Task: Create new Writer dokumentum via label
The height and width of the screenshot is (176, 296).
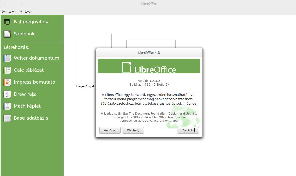Action: coord(37,58)
